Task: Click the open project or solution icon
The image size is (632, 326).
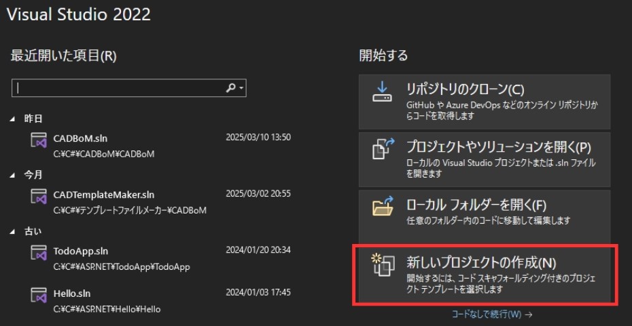Action: point(383,148)
